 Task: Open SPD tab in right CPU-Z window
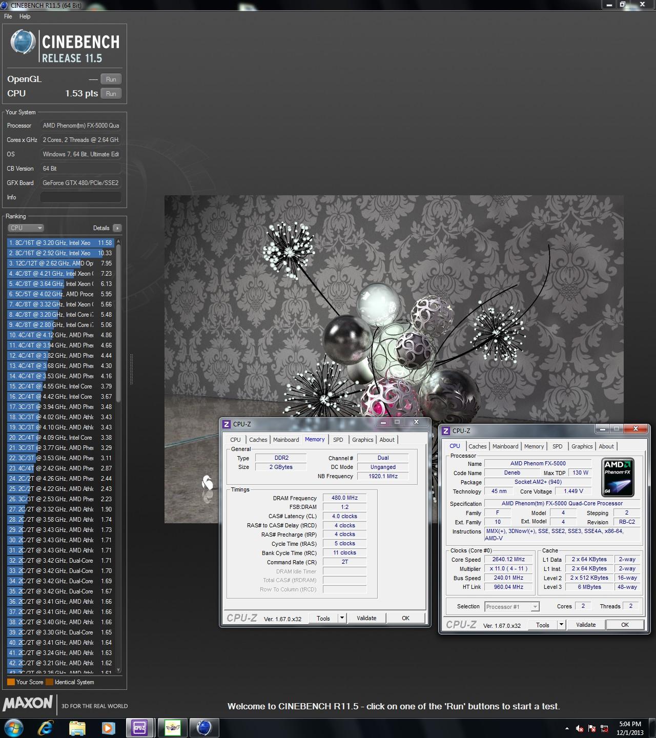pyautogui.click(x=558, y=446)
